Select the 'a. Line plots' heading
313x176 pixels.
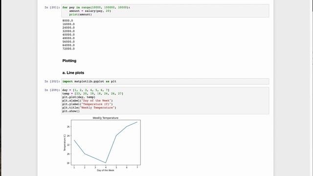coord(73,73)
